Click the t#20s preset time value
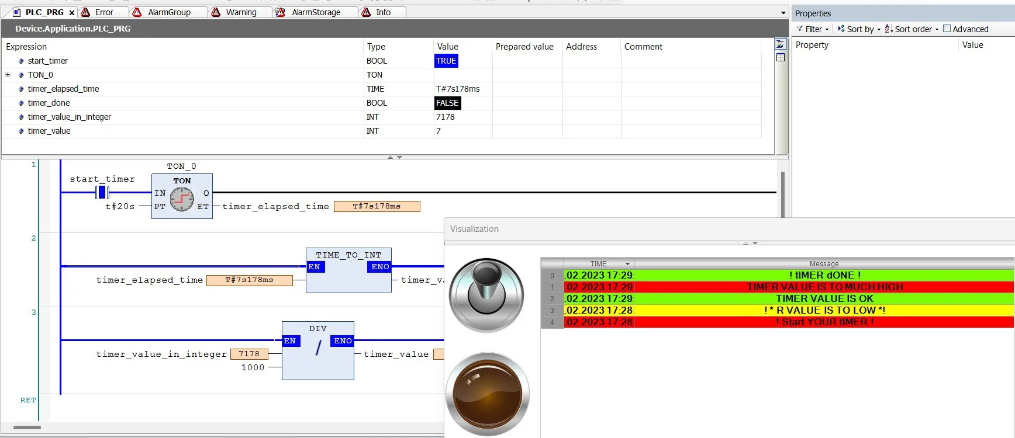Screen dimensions: 1015x438 point(120,206)
